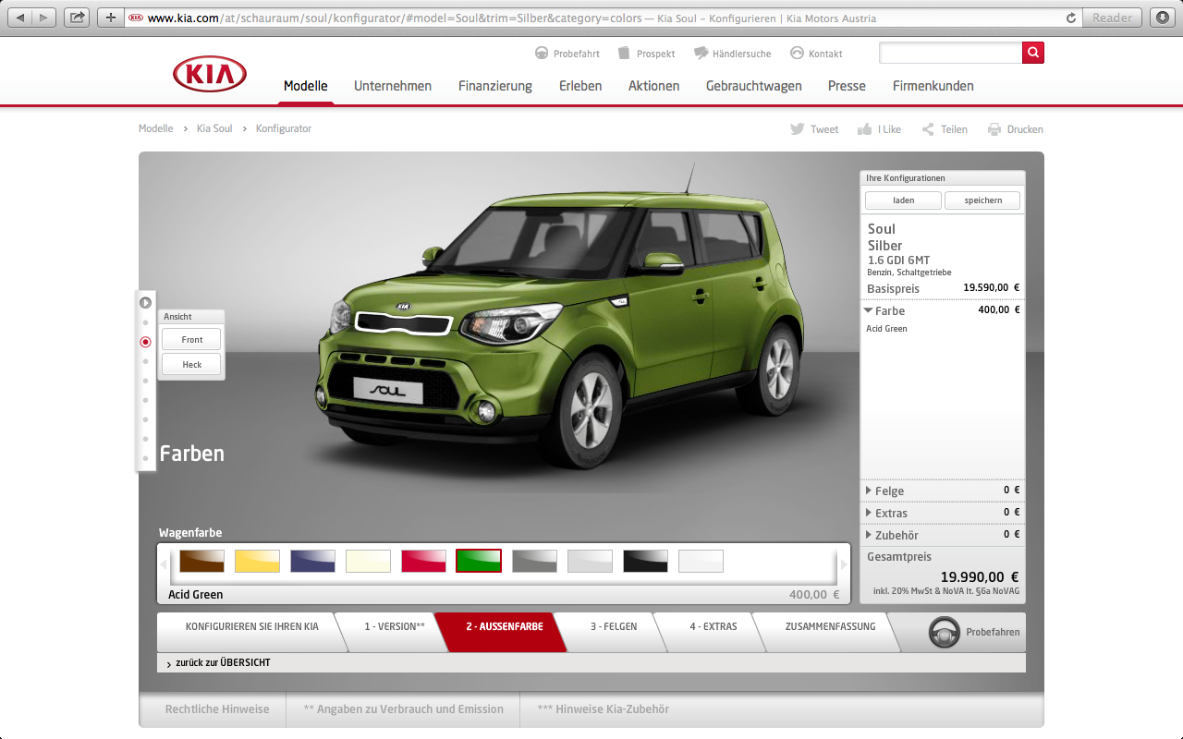
Task: Click the laden button
Action: pyautogui.click(x=903, y=200)
